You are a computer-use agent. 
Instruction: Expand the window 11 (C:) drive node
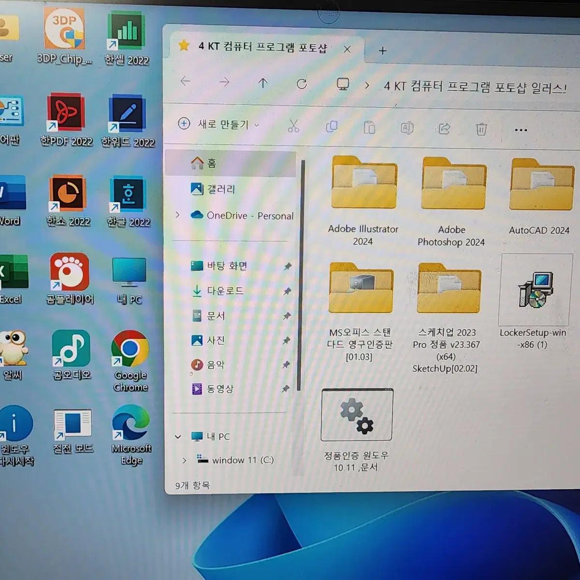click(184, 460)
